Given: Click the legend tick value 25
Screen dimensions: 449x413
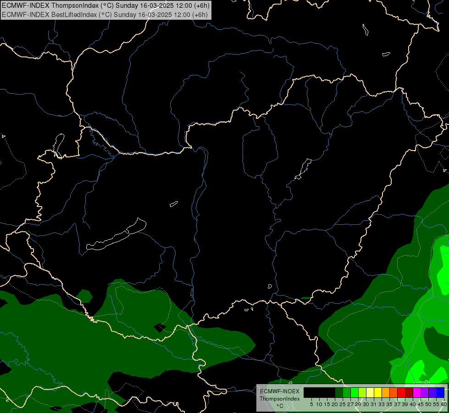Looking at the screenshot, I should [343, 404].
